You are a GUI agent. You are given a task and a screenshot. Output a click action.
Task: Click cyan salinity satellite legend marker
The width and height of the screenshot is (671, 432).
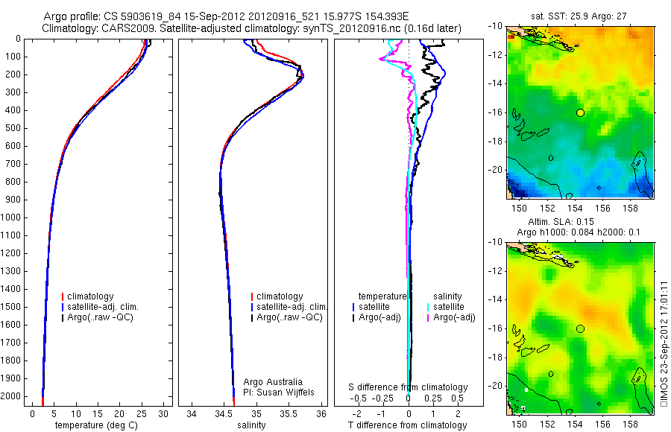point(428,307)
